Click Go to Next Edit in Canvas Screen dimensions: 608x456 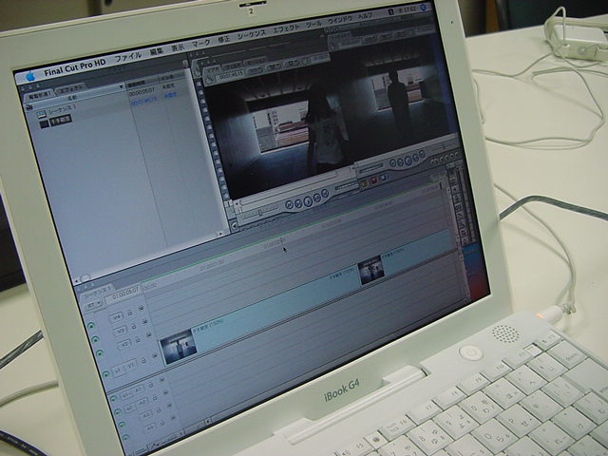coord(422,155)
